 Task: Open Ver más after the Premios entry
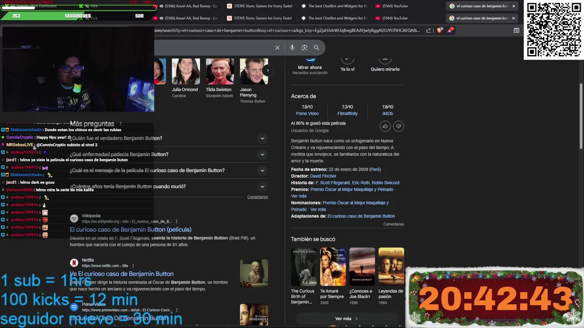tap(299, 196)
